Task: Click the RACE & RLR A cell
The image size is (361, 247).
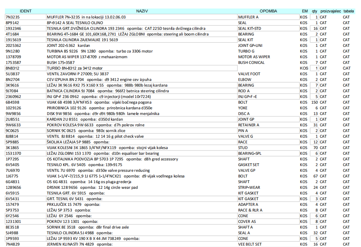Action: click(268, 210)
